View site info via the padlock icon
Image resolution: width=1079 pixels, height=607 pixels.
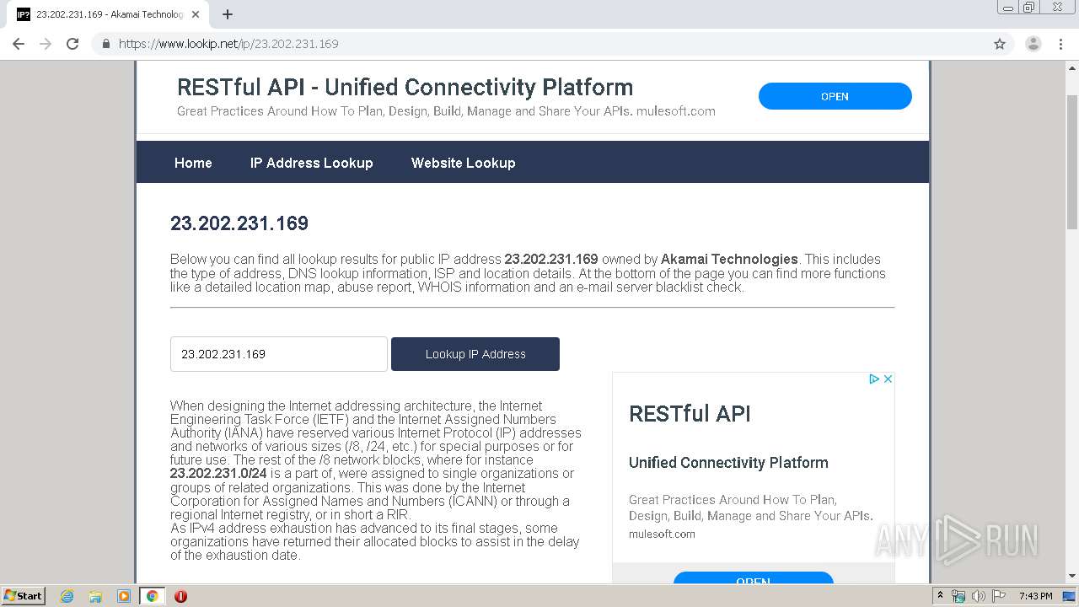pos(106,44)
